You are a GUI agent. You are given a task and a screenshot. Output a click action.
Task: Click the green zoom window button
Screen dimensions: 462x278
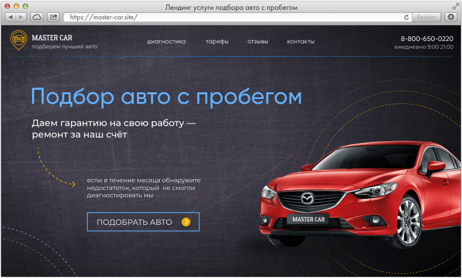click(26, 6)
